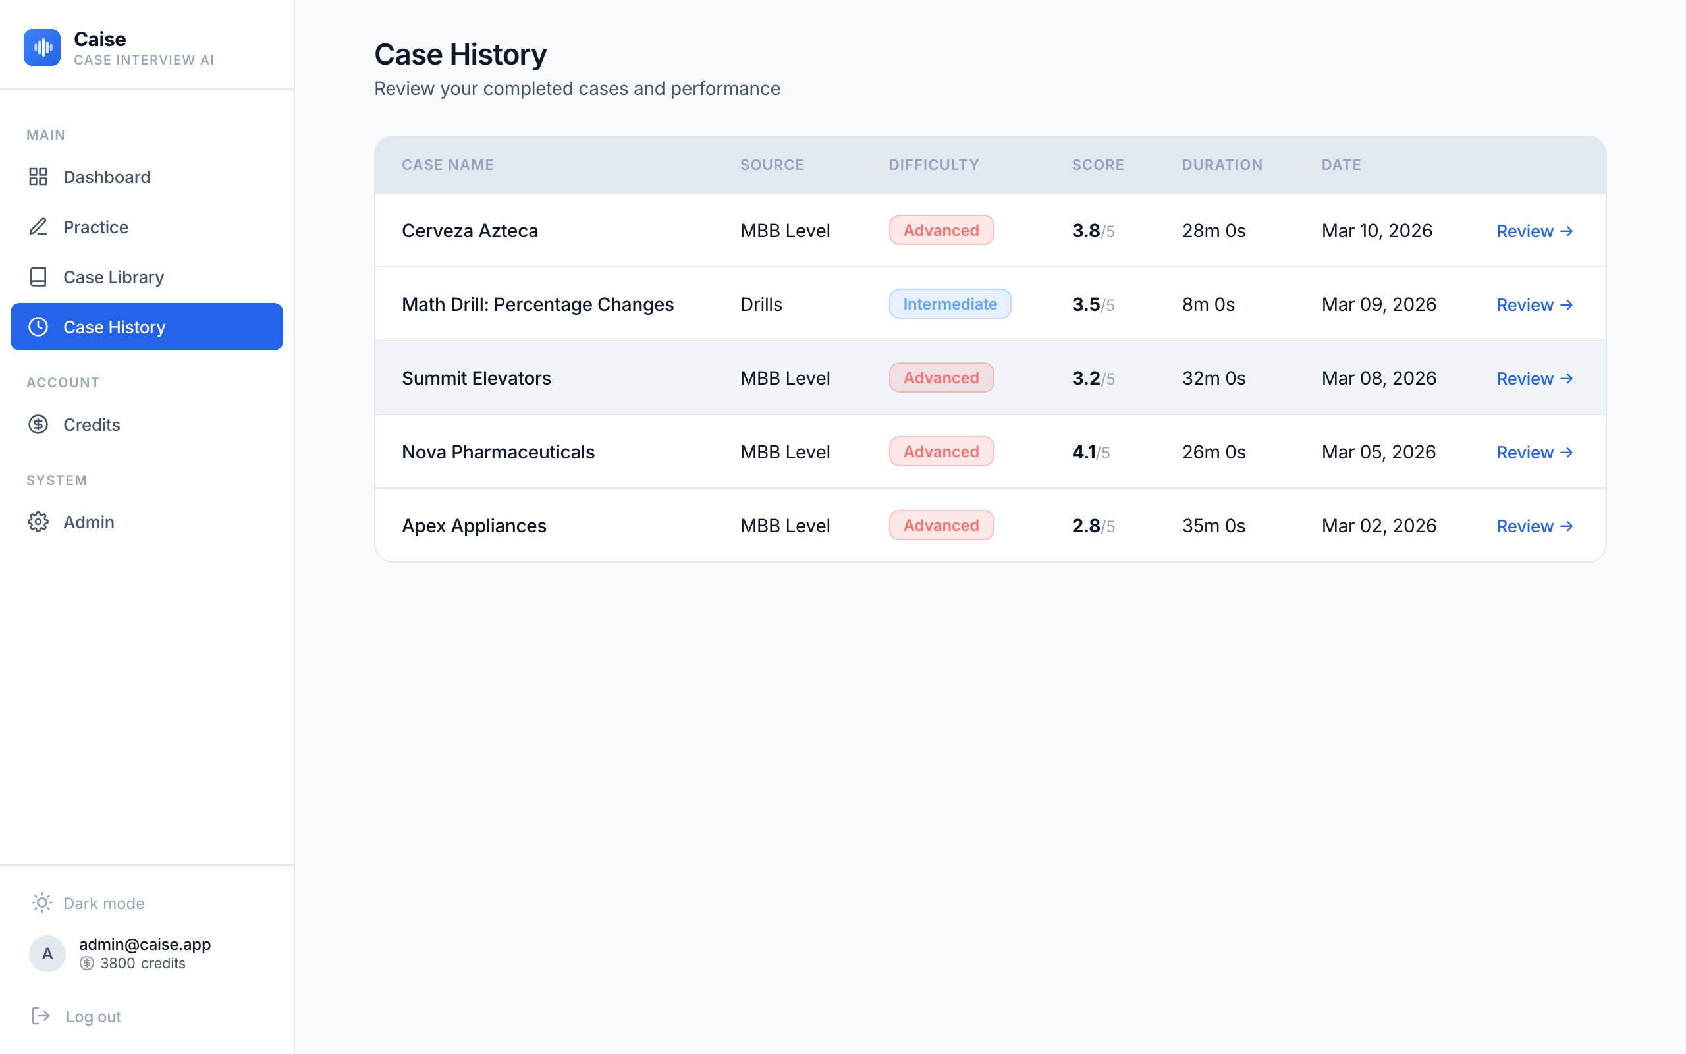
Task: Navigate to Dashboard in the sidebar
Action: click(x=107, y=177)
